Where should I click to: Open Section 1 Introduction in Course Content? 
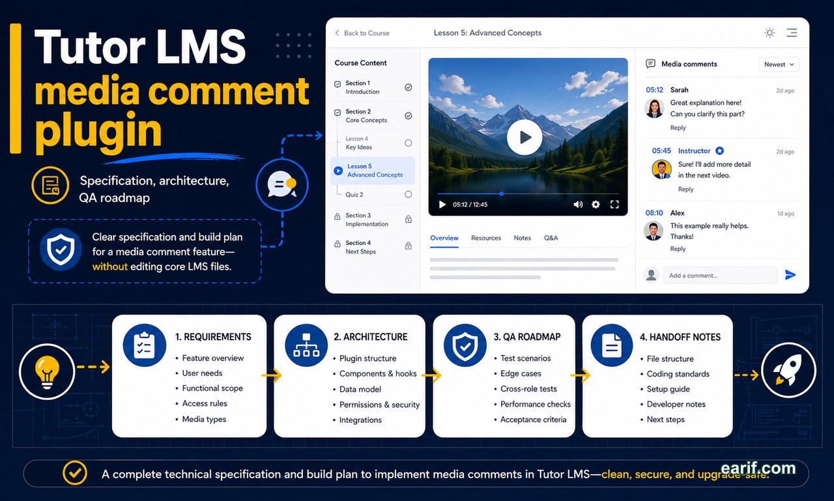[x=373, y=87]
